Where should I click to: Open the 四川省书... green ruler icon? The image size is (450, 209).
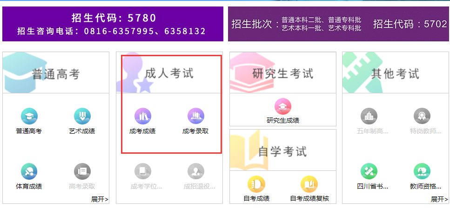(369, 171)
